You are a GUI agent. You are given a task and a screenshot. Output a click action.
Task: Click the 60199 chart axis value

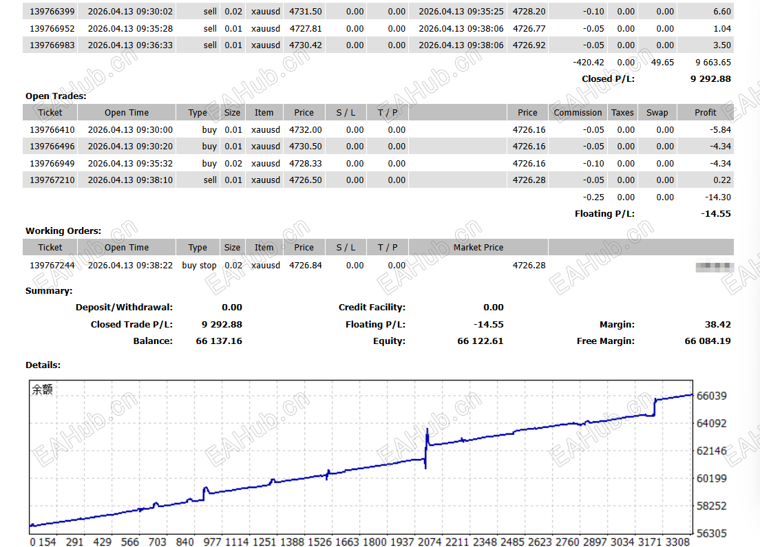(x=712, y=479)
